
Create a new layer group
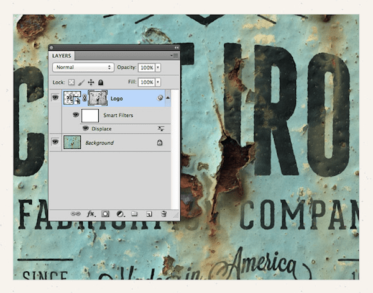coord(134,214)
